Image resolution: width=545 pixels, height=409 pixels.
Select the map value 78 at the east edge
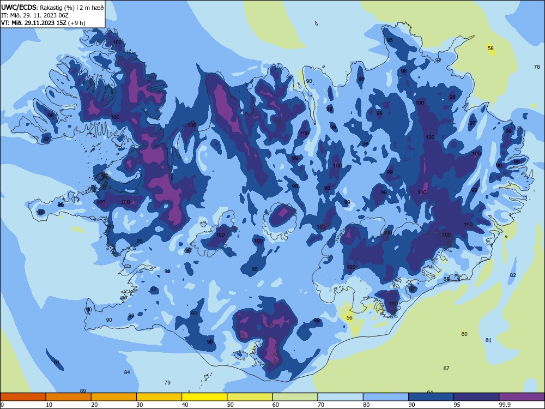click(537, 67)
